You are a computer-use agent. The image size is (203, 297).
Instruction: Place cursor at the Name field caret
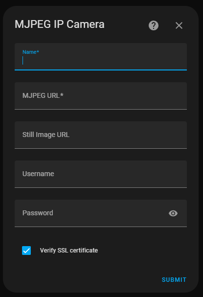pos(23,60)
